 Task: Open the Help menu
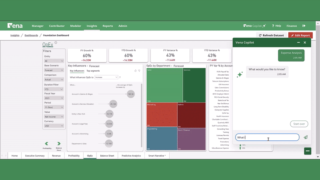276,26
